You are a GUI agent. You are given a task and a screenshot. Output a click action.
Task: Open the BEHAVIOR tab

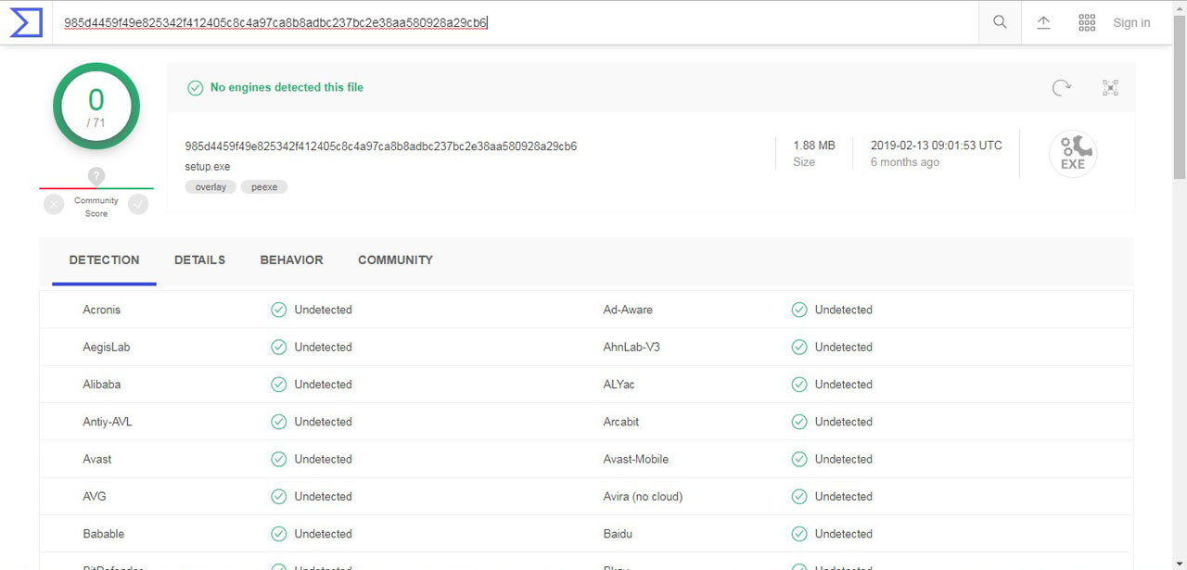291,260
